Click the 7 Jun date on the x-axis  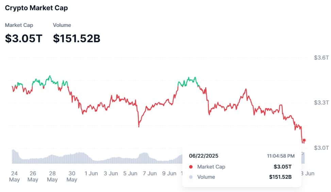[149, 174]
